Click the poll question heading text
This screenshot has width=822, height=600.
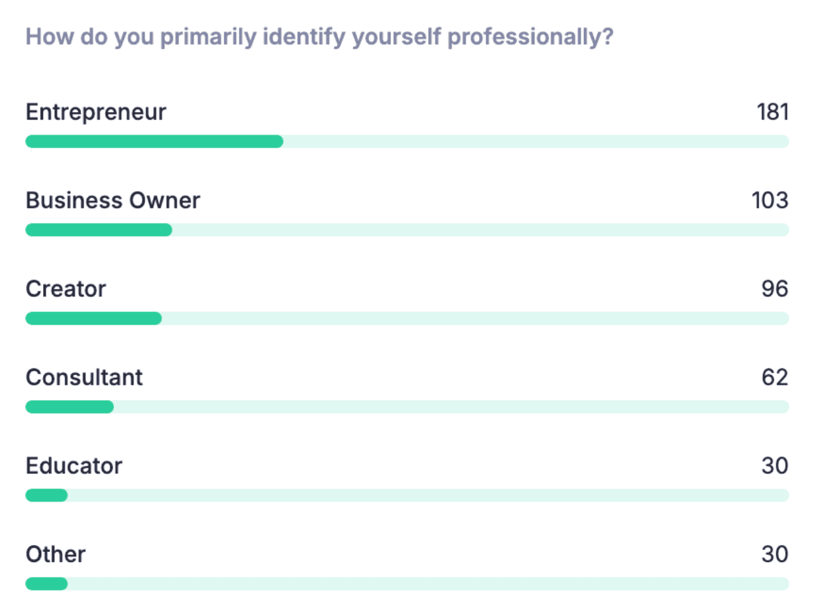pos(319,37)
